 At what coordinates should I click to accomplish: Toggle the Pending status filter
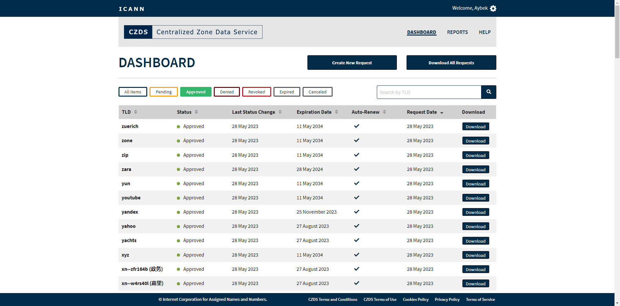[x=163, y=92]
